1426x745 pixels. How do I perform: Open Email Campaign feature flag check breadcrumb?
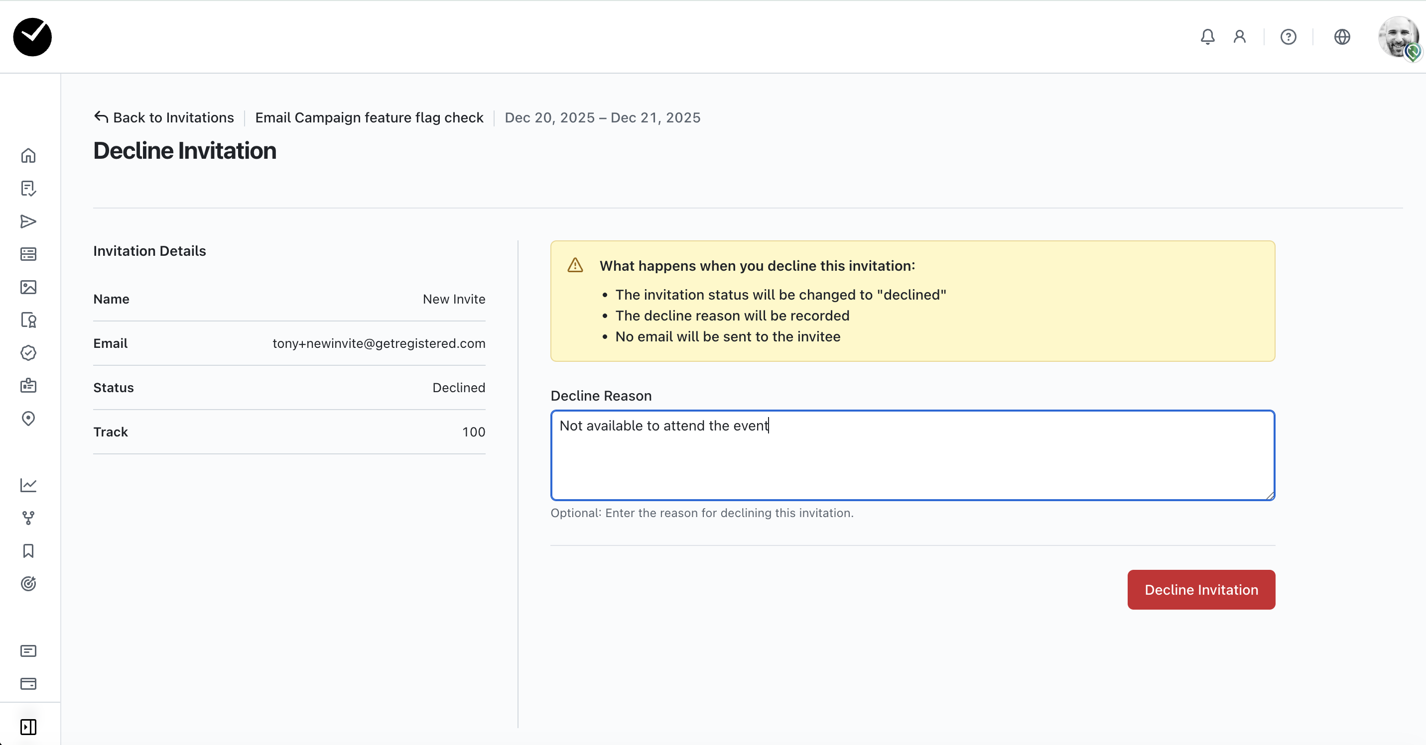tap(369, 118)
